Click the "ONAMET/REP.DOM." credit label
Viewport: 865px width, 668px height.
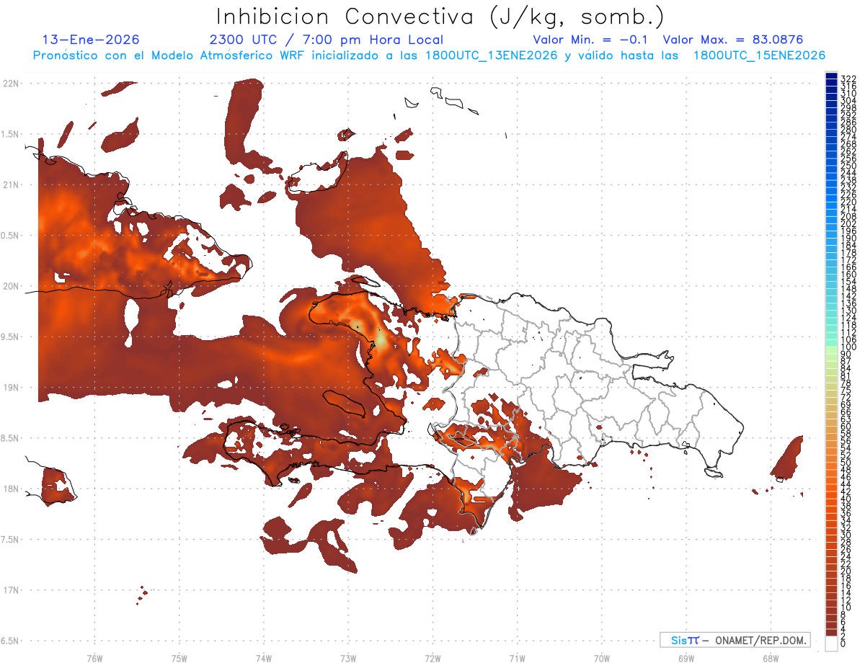[762, 640]
